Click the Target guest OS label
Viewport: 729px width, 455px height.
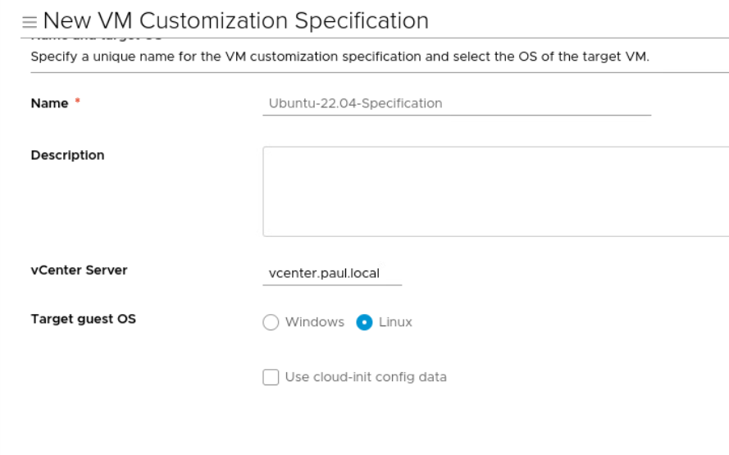(x=83, y=320)
